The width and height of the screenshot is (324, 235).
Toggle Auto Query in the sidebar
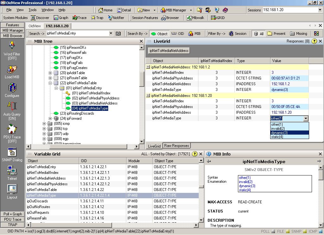12,106
